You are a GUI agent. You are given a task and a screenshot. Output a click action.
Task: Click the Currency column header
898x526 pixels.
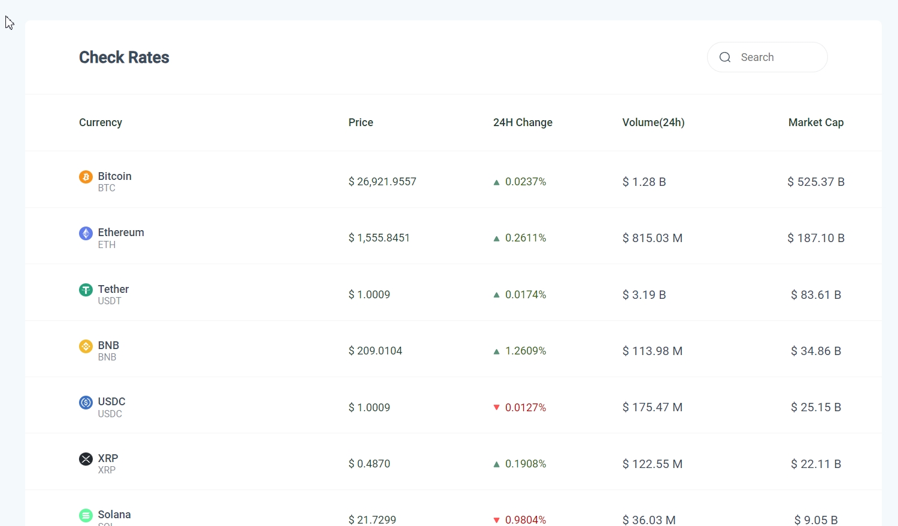coord(101,123)
